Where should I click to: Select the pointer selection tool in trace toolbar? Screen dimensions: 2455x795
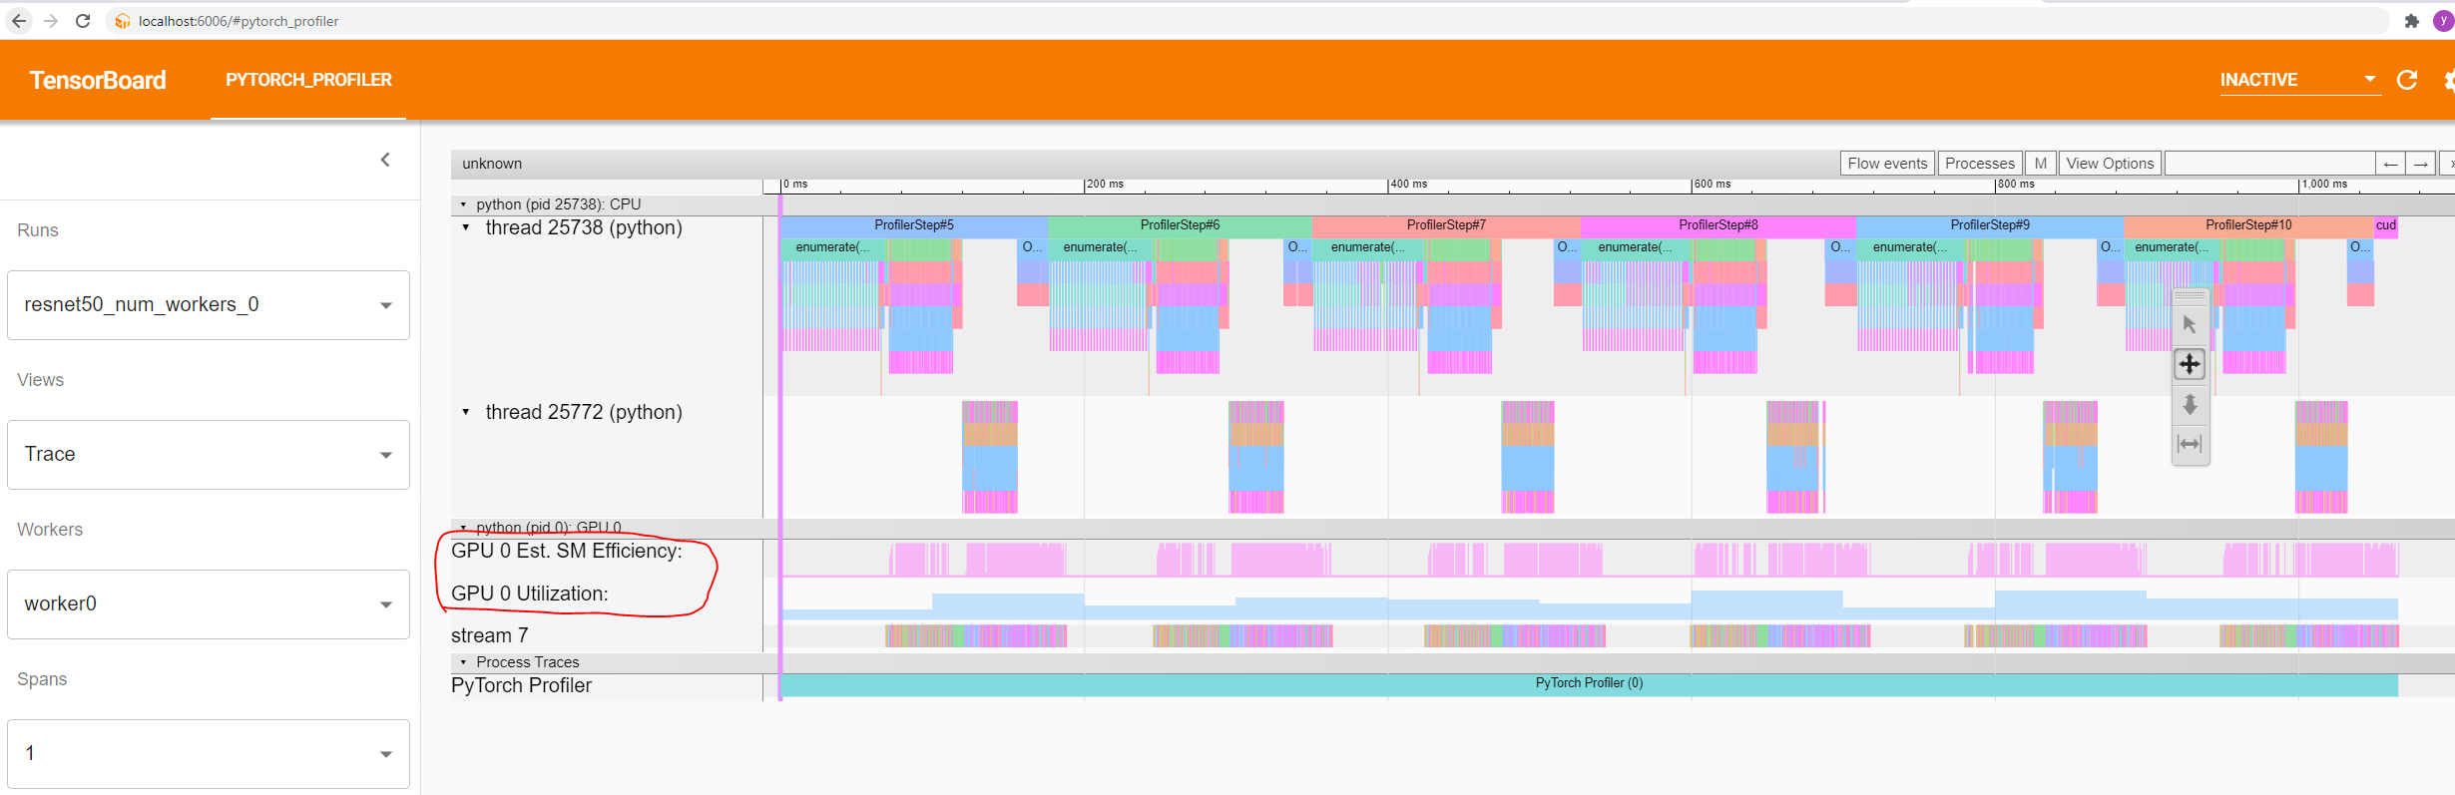click(2190, 324)
